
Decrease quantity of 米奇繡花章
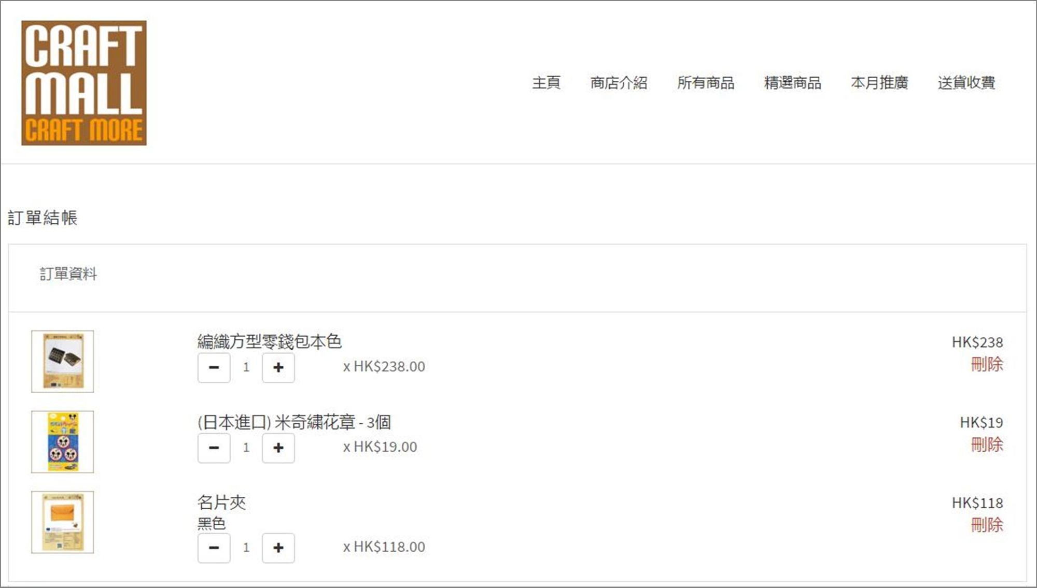click(214, 448)
